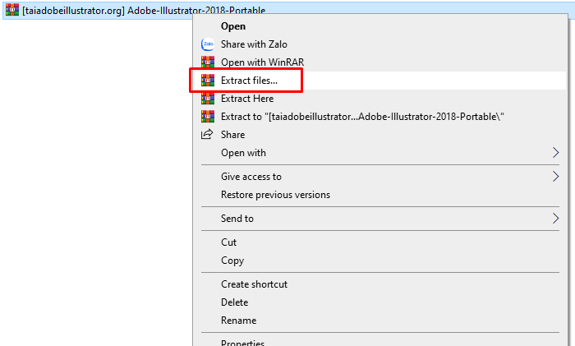
Task: Choose Extract Here option
Action: (x=248, y=99)
